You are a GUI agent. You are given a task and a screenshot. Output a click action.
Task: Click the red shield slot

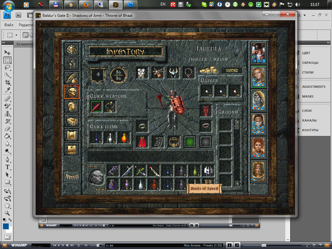pos(206,111)
